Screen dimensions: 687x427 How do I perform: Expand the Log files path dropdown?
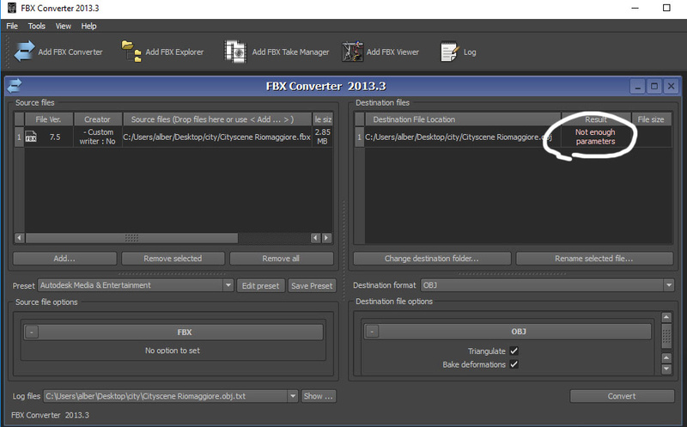[293, 396]
